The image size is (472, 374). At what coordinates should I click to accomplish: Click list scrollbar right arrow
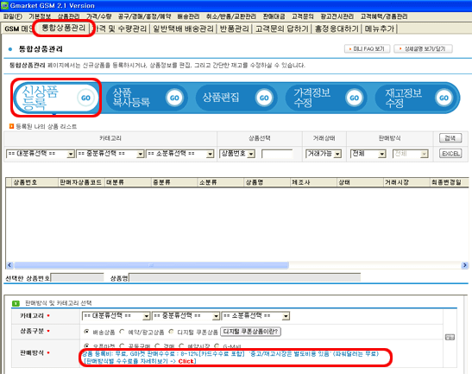464,265
